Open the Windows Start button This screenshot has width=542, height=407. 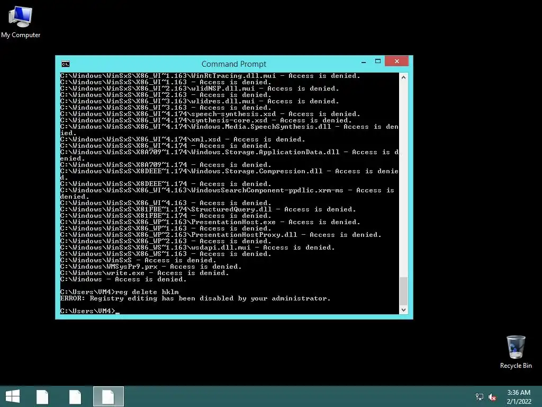[13, 396]
